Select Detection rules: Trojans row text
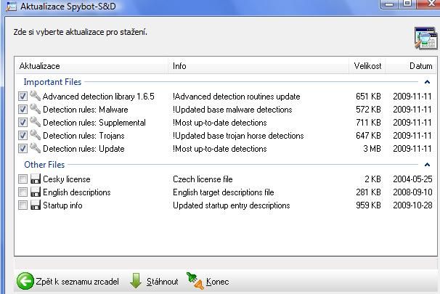Screen dimensions: 440x294 [x=83, y=136]
